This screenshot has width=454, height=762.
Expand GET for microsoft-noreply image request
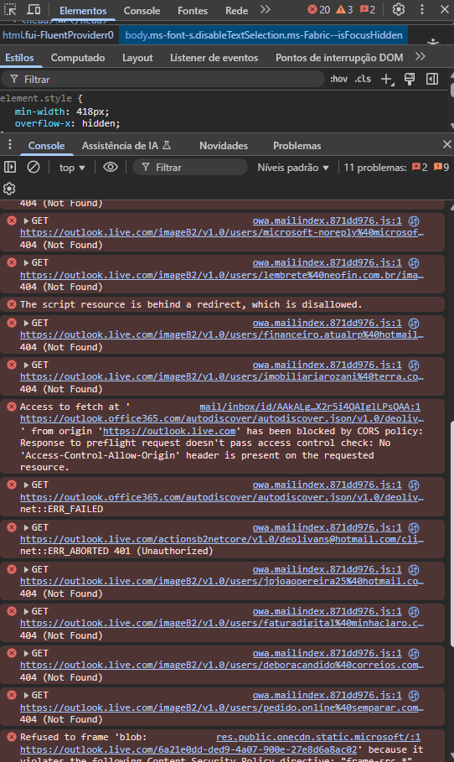pos(26,220)
